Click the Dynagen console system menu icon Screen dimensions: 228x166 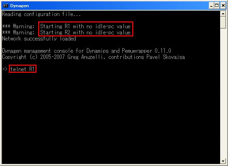5,6
